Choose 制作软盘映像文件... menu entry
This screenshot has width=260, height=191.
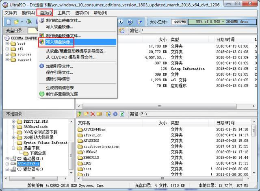tap(78, 21)
